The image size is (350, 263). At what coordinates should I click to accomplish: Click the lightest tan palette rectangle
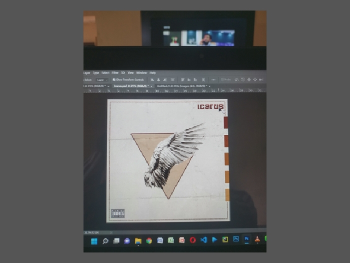[x=227, y=195]
